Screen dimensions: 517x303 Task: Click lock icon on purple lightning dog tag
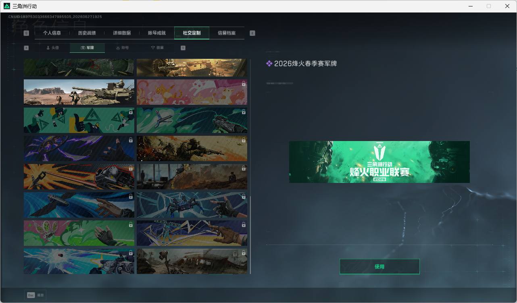pos(131,140)
